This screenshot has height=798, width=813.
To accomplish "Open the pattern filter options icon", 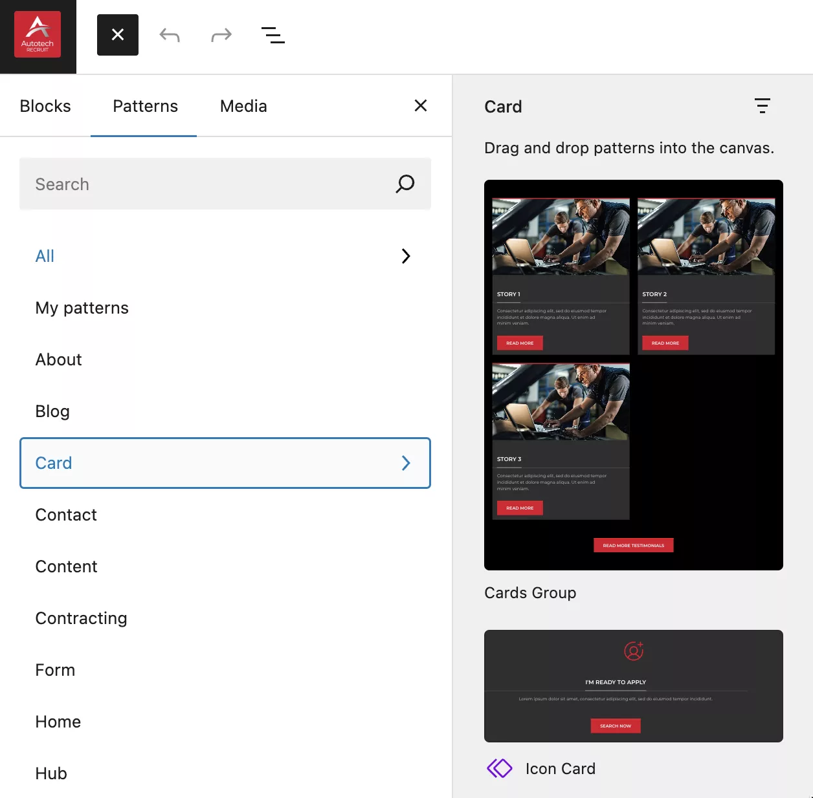I will coord(762,106).
